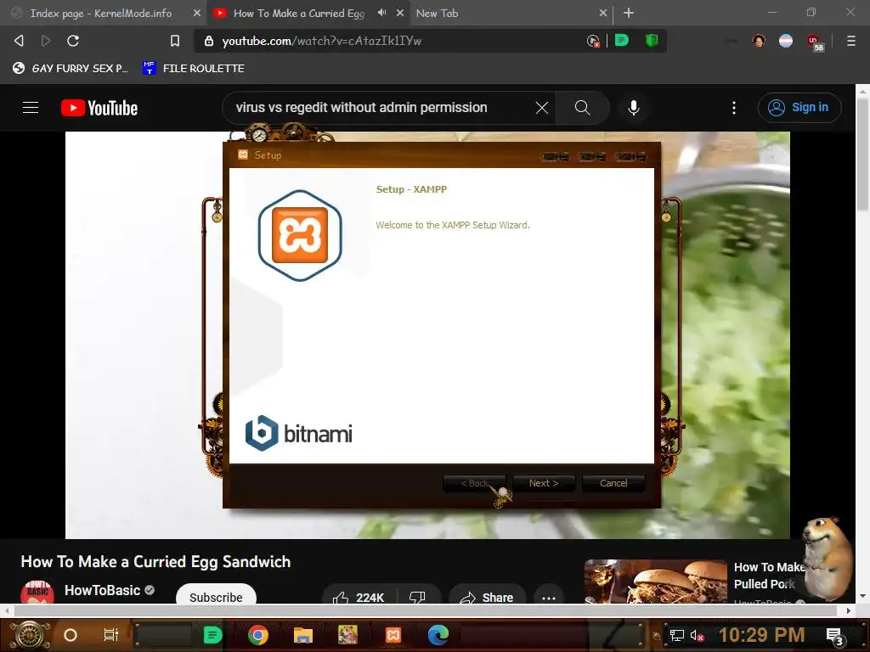870x652 pixels.
Task: Open YouTube settings three-dot menu
Action: point(734,108)
